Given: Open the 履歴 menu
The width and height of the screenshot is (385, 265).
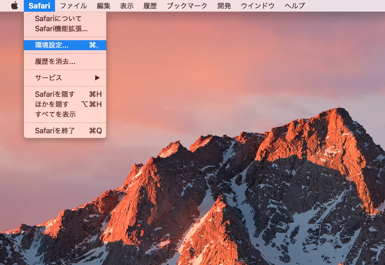Looking at the screenshot, I should [150, 6].
